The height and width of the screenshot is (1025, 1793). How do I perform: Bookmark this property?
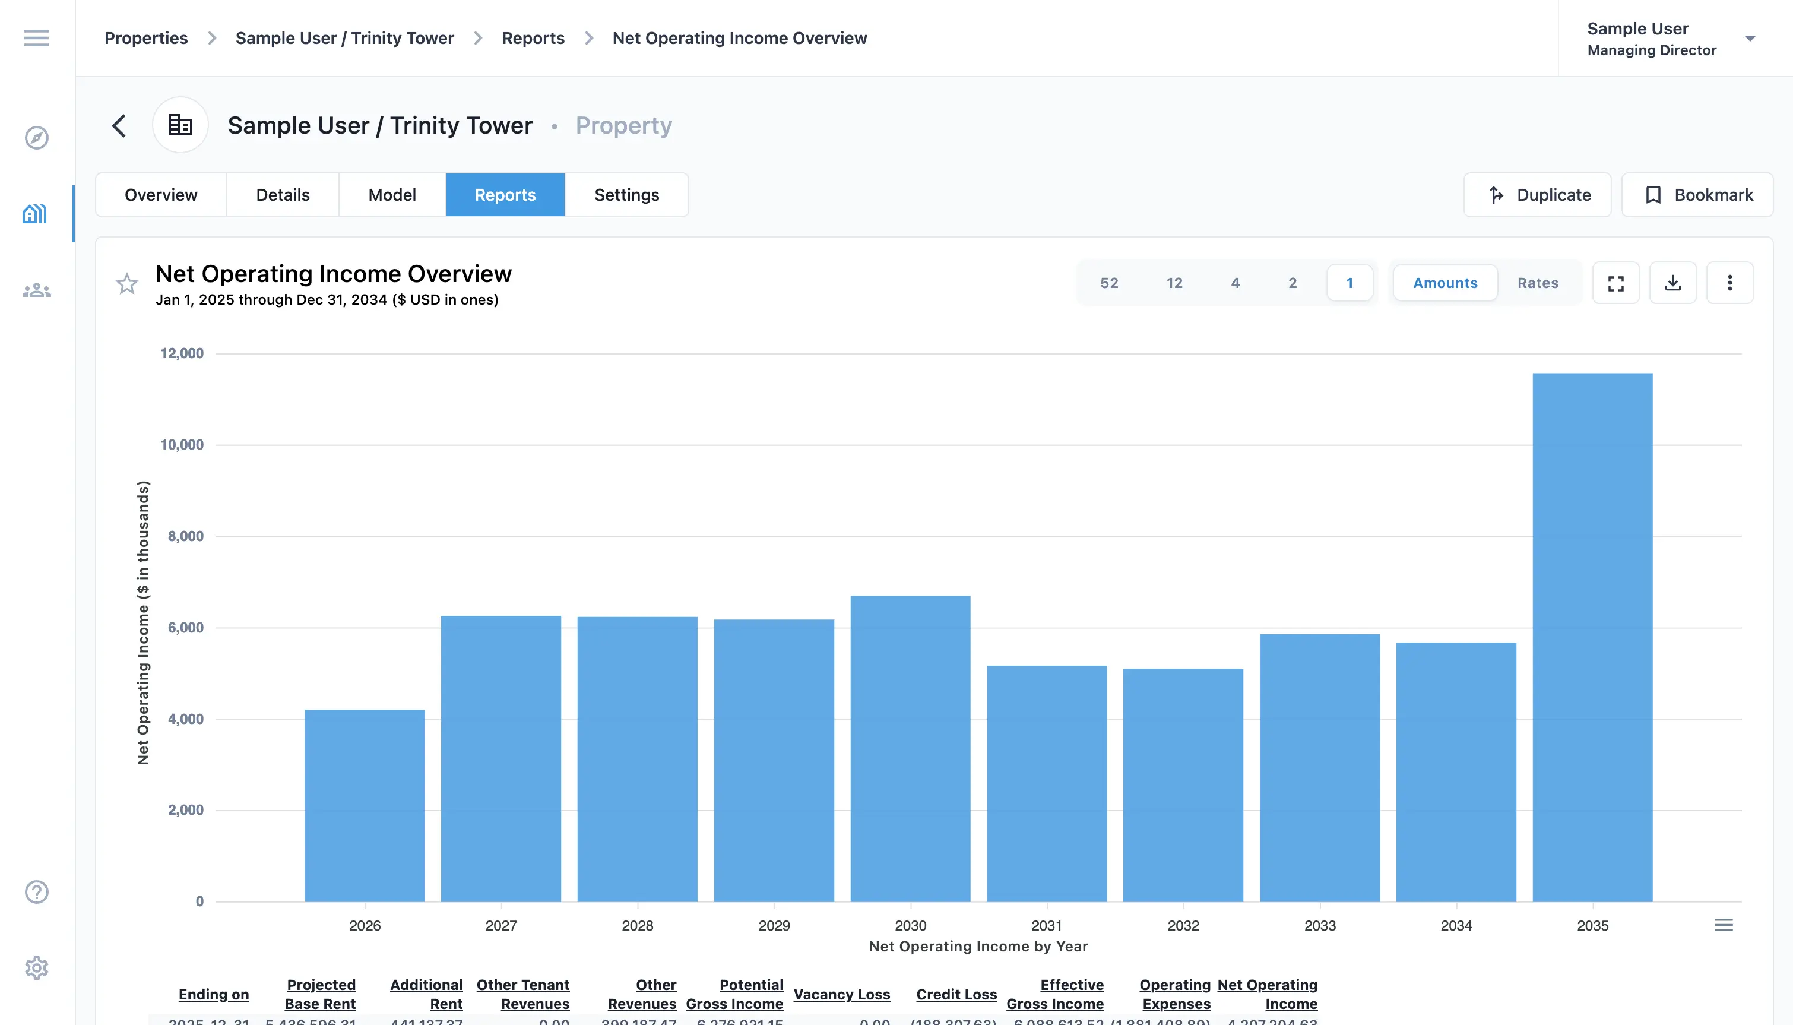point(1697,195)
